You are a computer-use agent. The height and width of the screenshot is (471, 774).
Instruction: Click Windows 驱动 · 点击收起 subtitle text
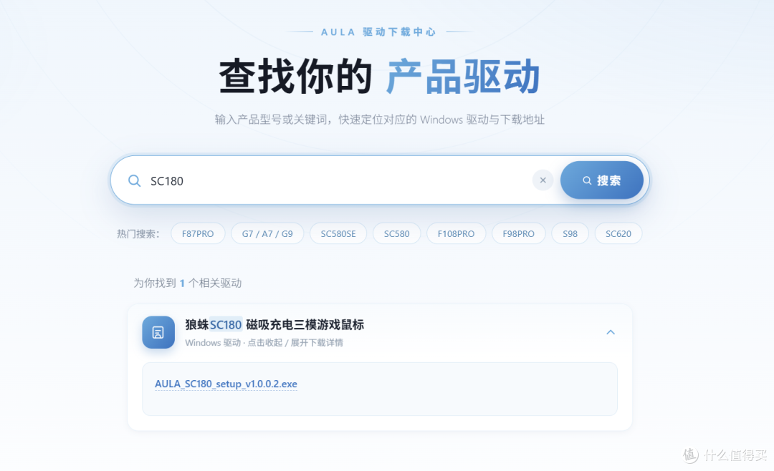point(264,342)
